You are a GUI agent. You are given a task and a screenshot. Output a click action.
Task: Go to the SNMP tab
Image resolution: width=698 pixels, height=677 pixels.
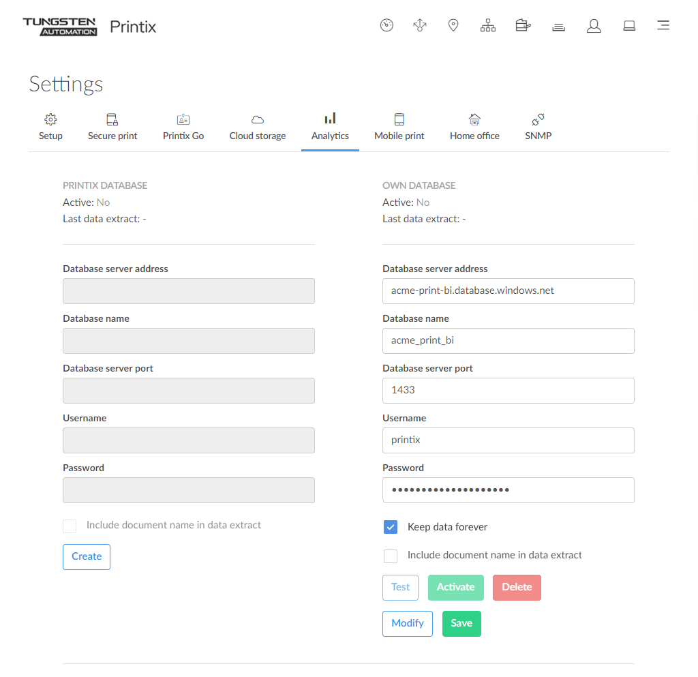tap(538, 127)
